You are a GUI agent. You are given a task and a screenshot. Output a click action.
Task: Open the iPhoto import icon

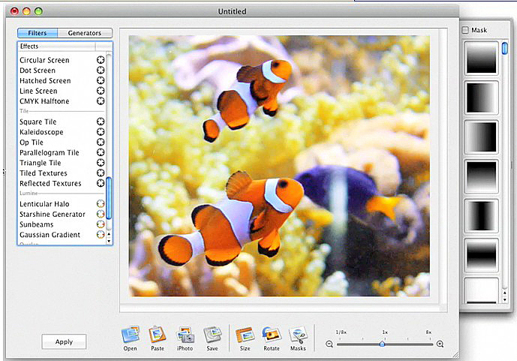185,335
